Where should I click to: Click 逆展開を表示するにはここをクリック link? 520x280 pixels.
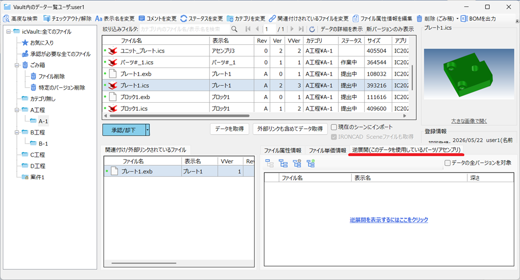[389, 220]
